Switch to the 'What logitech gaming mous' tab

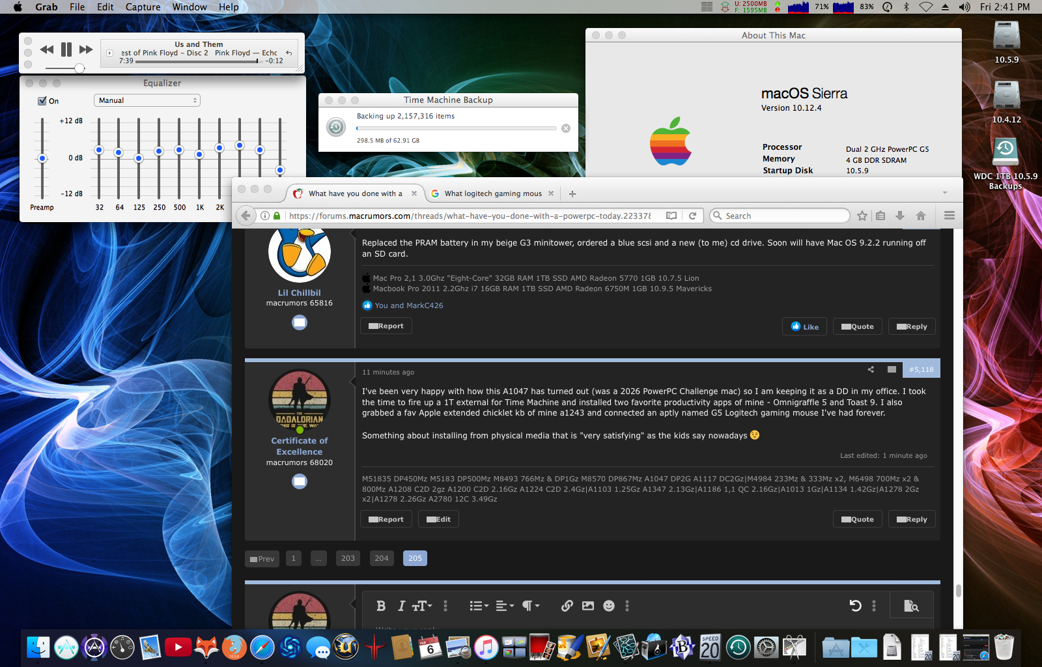(492, 193)
